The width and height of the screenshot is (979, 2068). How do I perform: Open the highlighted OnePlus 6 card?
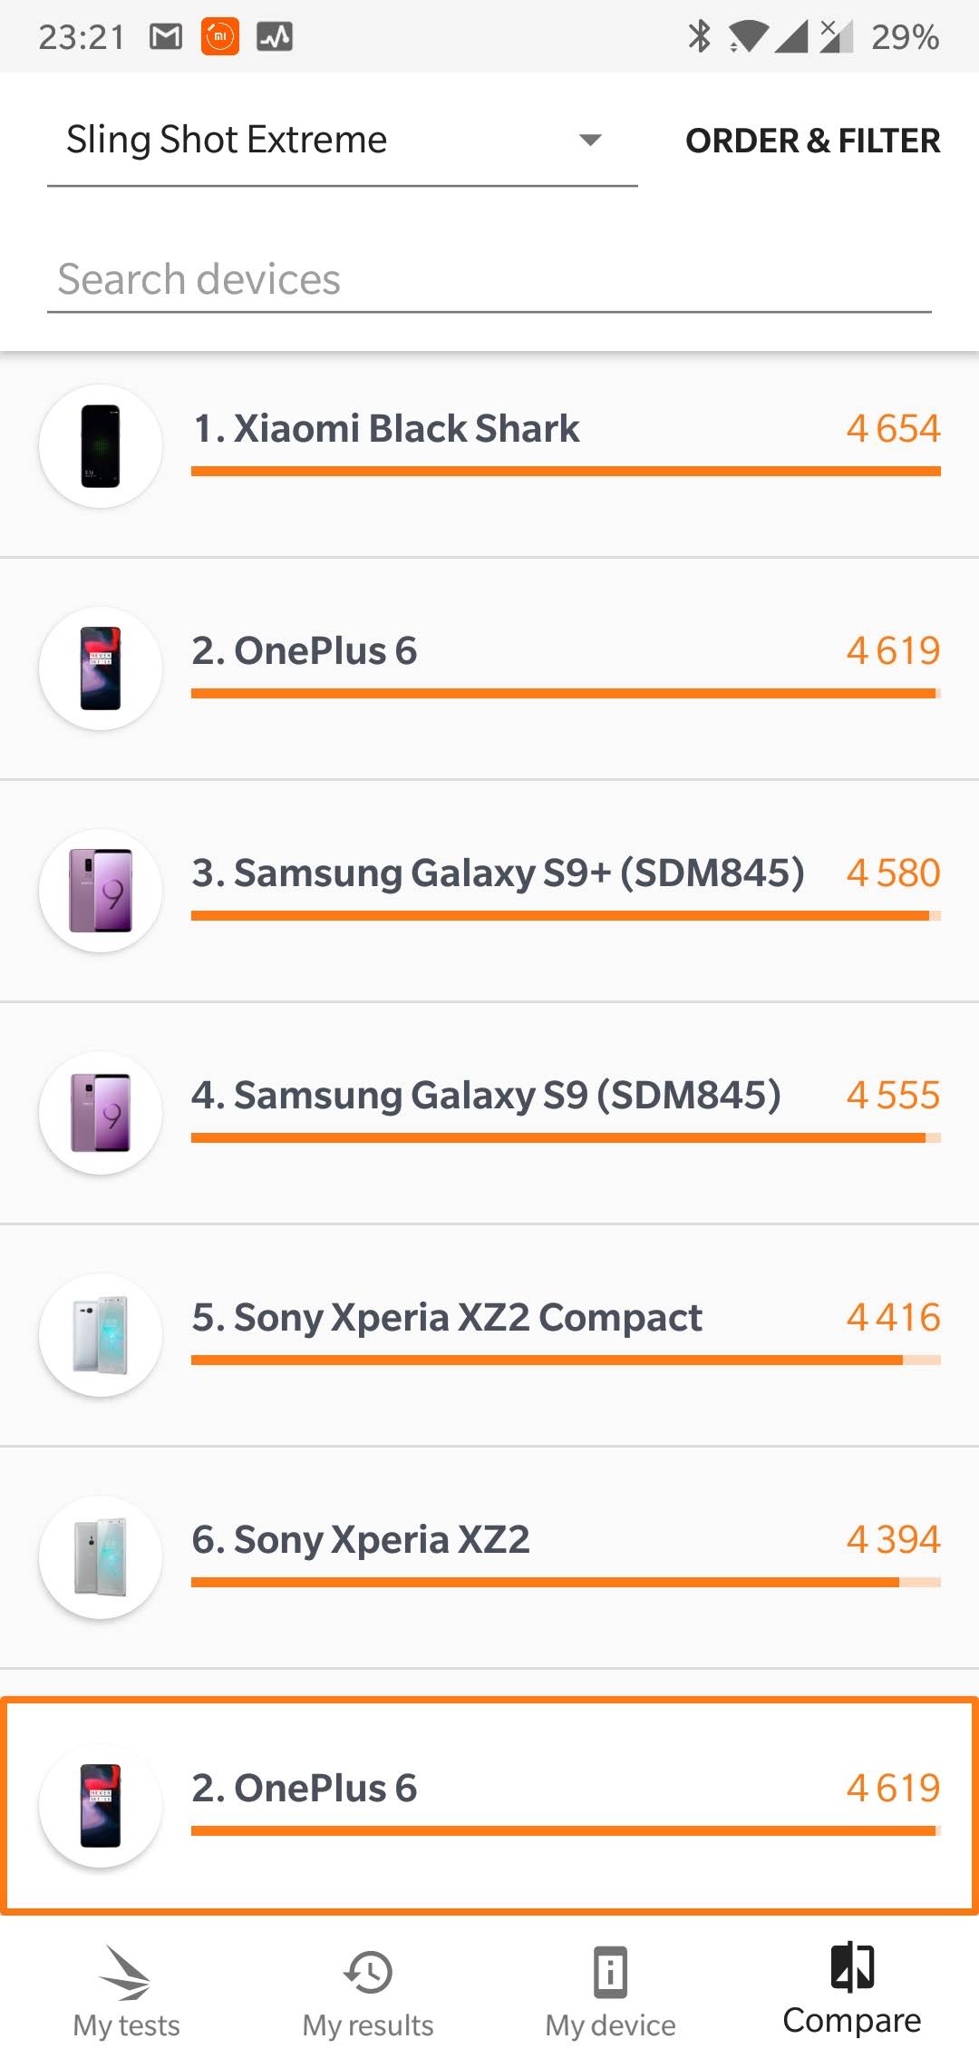[x=489, y=1805]
